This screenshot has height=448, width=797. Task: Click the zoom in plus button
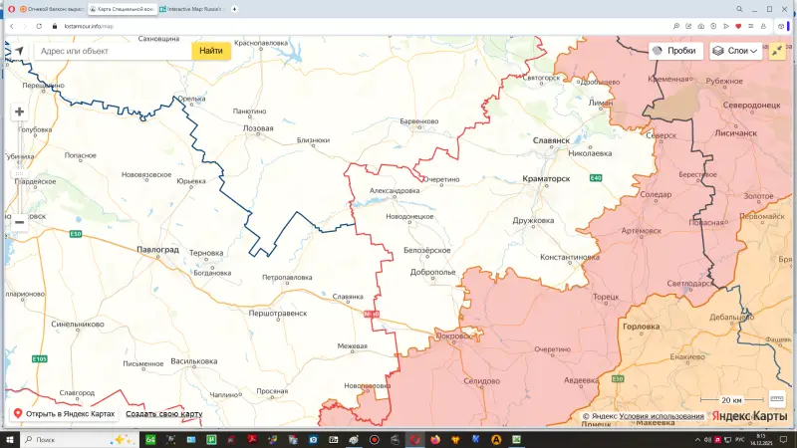coord(19,112)
